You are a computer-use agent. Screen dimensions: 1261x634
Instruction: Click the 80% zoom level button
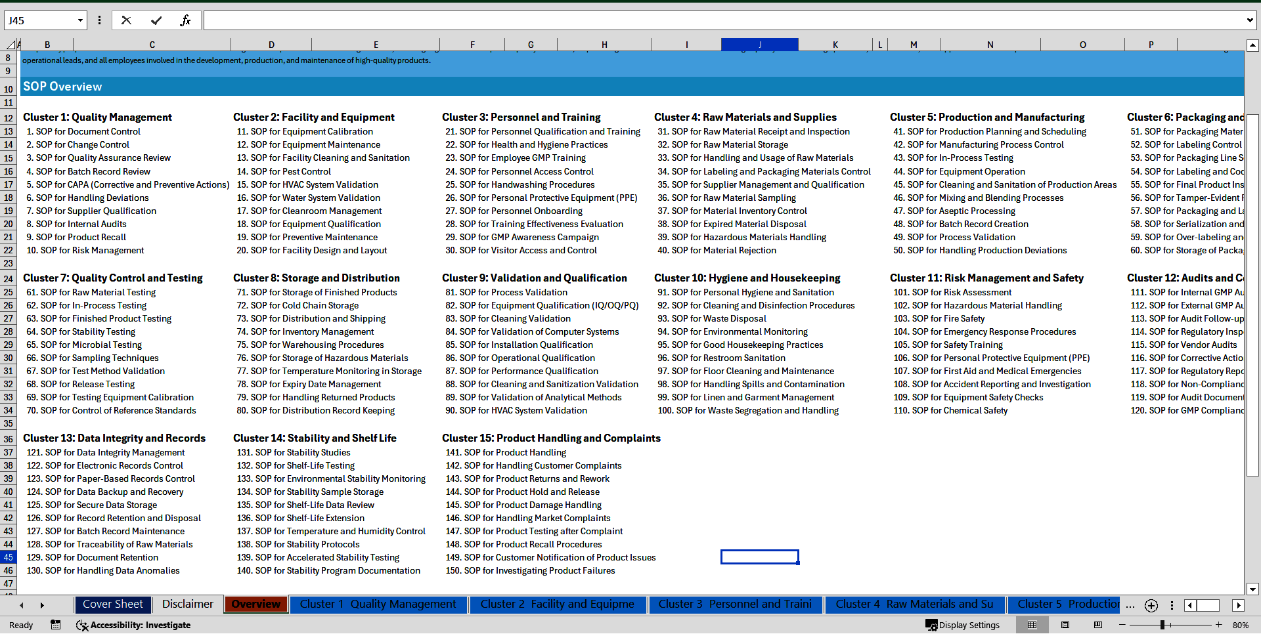click(x=1241, y=625)
